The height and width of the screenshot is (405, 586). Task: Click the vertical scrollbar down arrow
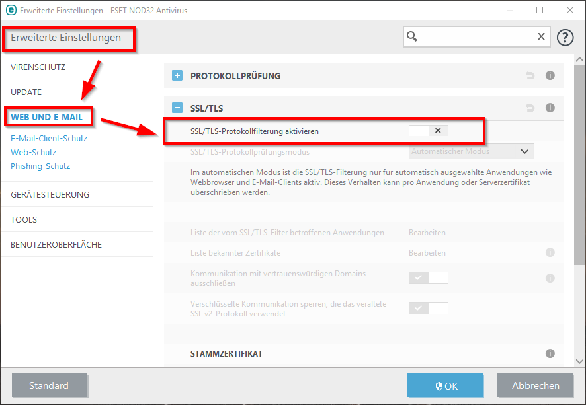point(579,361)
